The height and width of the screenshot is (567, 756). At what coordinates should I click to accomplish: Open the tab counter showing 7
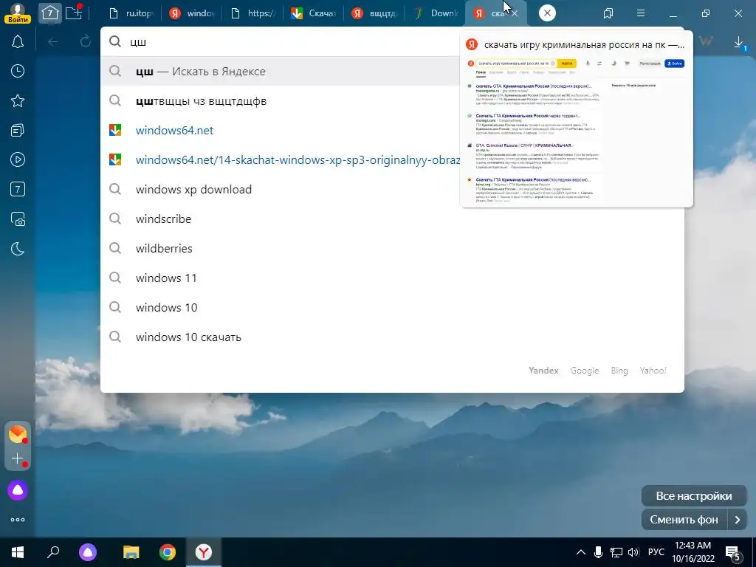point(49,13)
